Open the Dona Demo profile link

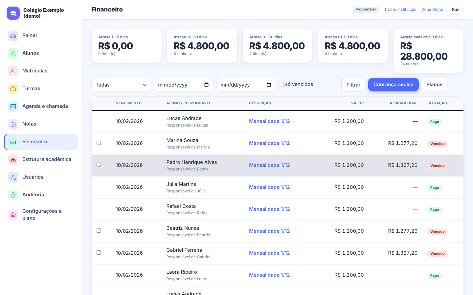point(432,10)
